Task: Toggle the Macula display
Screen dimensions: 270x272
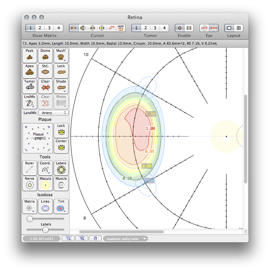Action: (45, 183)
